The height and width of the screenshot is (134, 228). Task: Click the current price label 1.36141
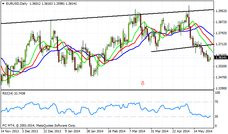point(221,58)
